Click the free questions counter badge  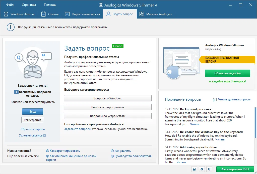16,92
